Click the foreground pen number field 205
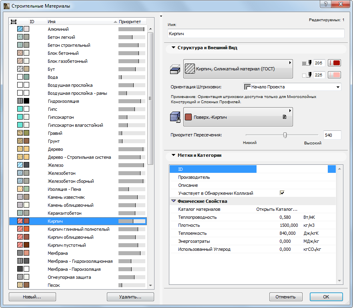Viewport: 353px width, 308px height. [x=319, y=63]
